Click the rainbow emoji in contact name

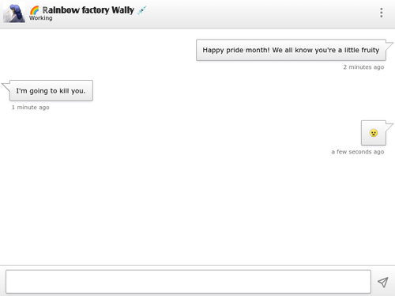click(34, 10)
